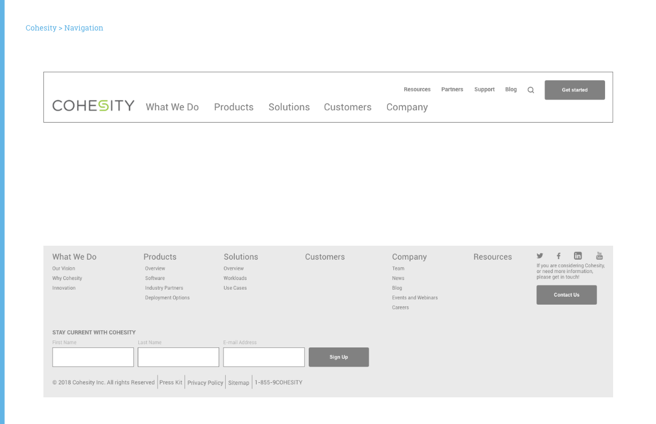The image size is (656, 424).
Task: Click footer Solutions heading
Action: pyautogui.click(x=241, y=257)
